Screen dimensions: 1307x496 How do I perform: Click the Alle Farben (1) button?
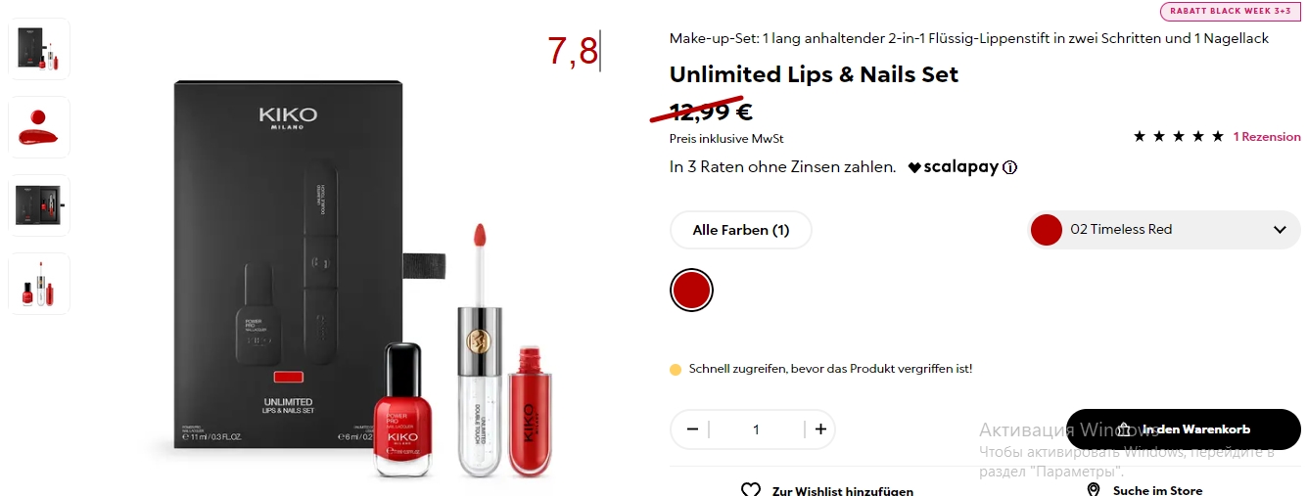(x=741, y=230)
